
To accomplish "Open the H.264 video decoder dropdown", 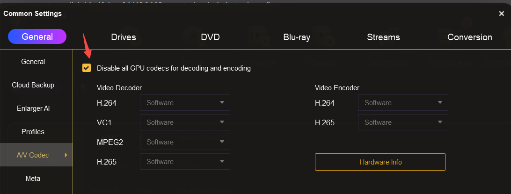I will [185, 103].
